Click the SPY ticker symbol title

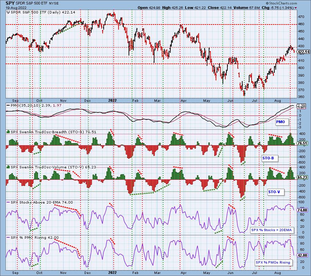pyautogui.click(x=10, y=3)
